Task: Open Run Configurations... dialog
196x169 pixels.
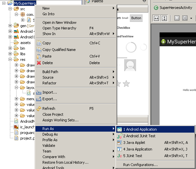Action: point(155,165)
